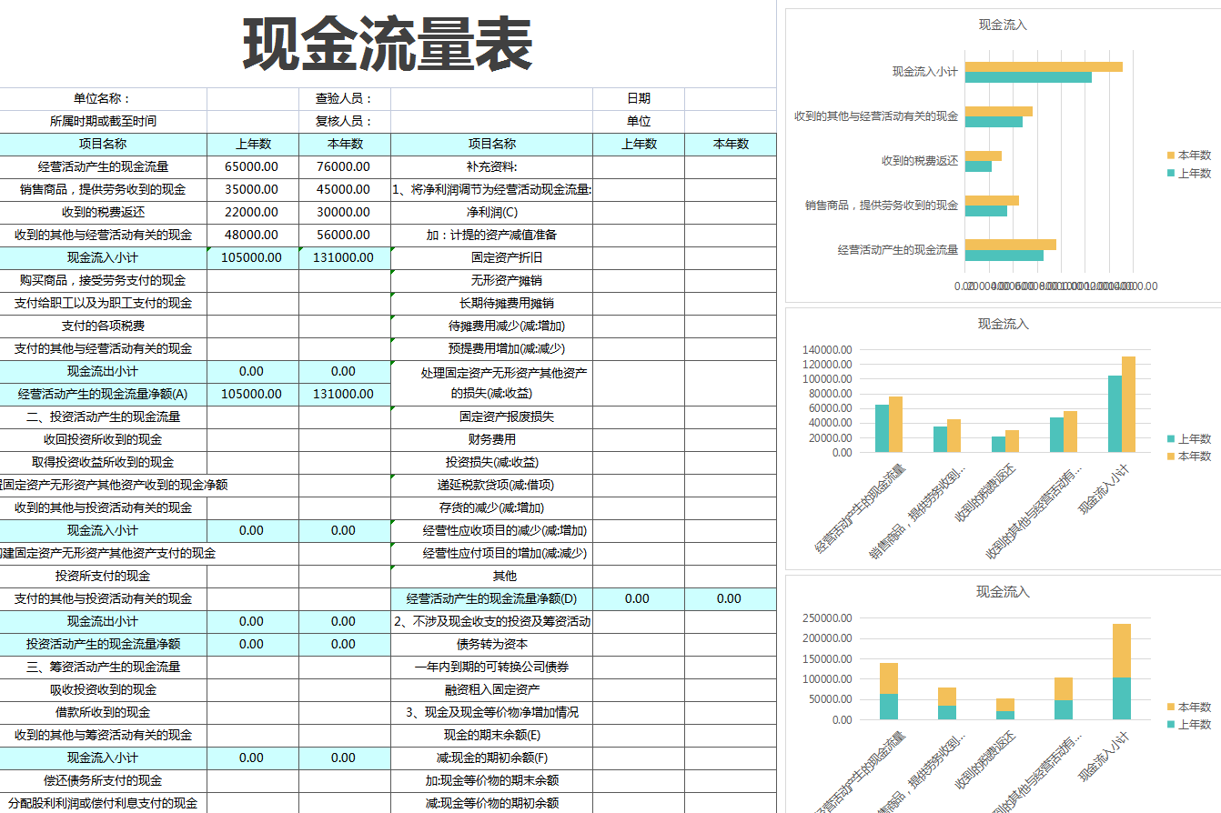Image resolution: width=1221 pixels, height=813 pixels.
Task: Select the 净利润(C) cell
Action: point(491,212)
